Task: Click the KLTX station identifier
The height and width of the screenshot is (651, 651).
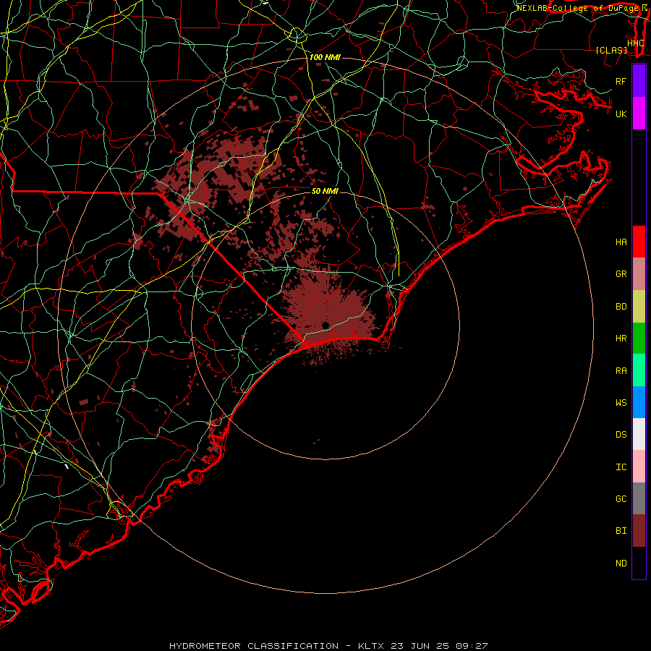Action: click(x=371, y=646)
